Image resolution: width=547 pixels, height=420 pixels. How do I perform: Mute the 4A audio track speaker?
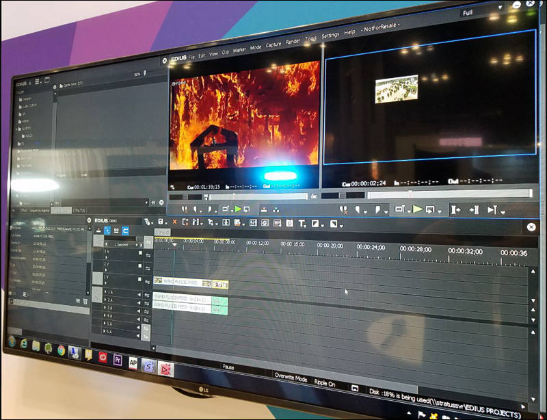pos(139,319)
